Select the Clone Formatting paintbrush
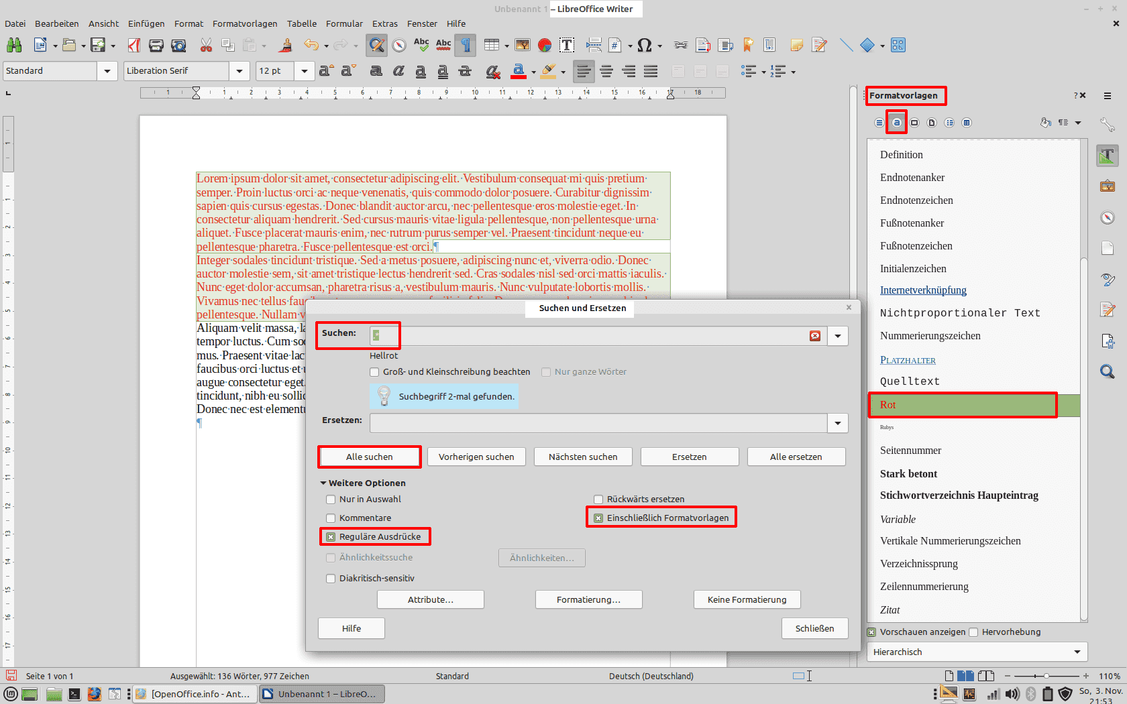1127x704 pixels. click(x=286, y=45)
